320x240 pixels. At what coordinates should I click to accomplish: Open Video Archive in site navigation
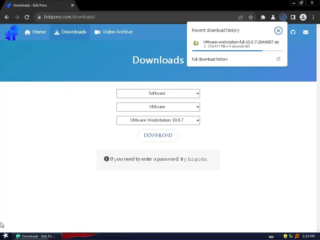[113, 32]
